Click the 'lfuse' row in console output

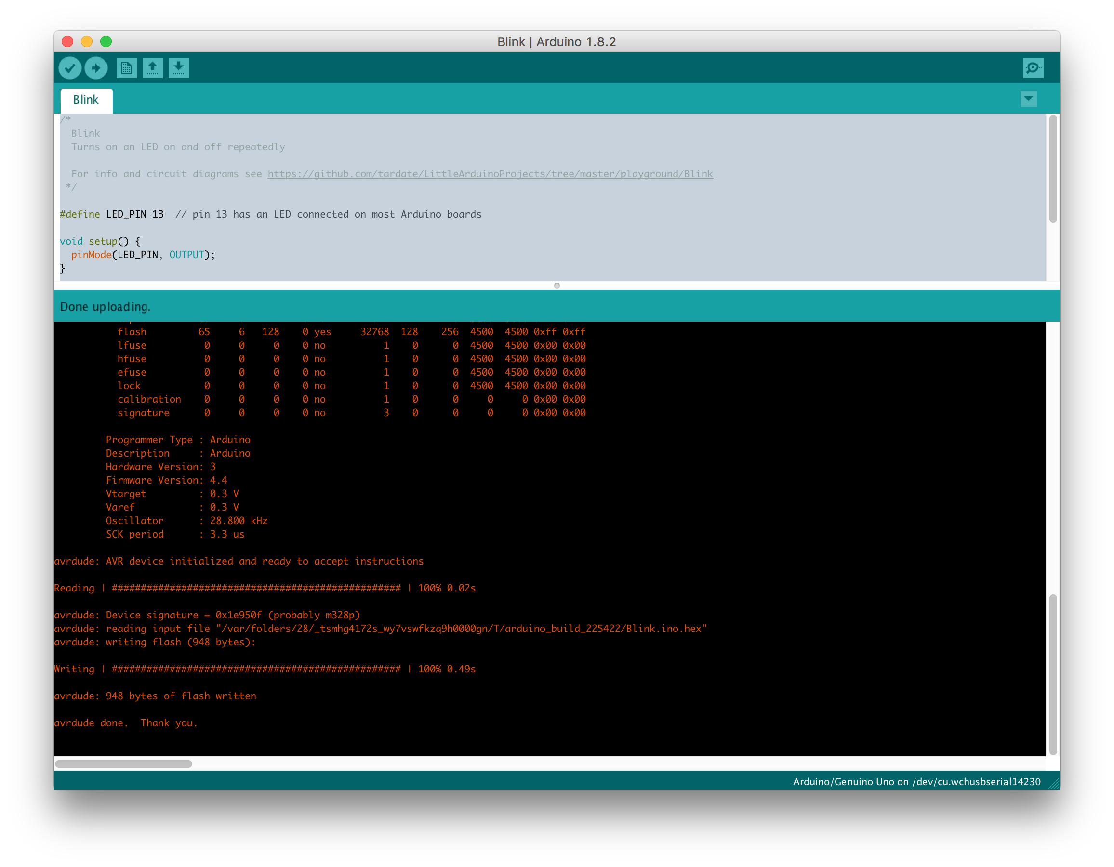(x=351, y=345)
